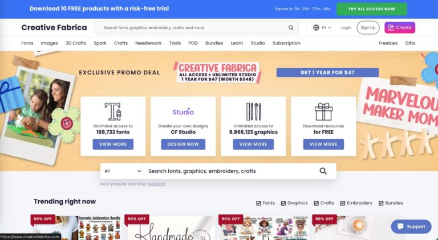Uncheck the Fonts trending filter
Image resolution: width=438 pixels, height=240 pixels.
click(258, 203)
